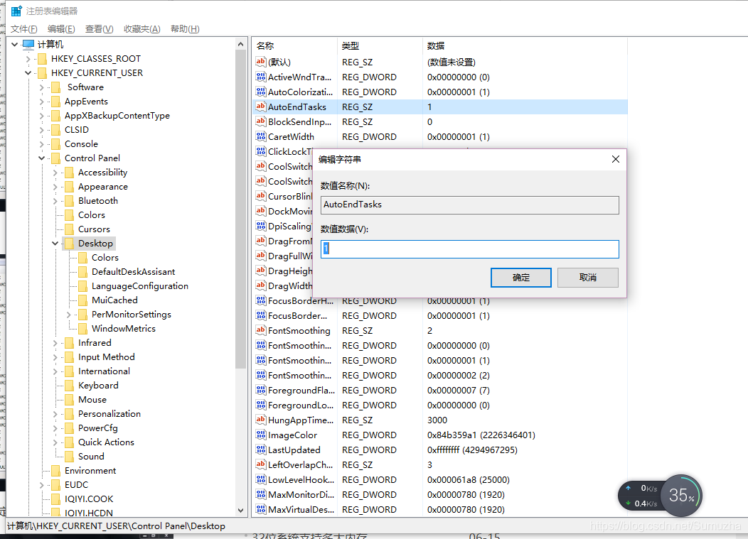Click the DWORD icon beside LastUpdated
748x539 pixels.
(x=260, y=450)
